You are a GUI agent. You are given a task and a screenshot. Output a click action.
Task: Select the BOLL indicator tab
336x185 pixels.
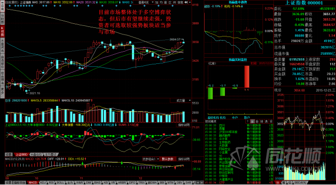pyautogui.click(x=60, y=182)
